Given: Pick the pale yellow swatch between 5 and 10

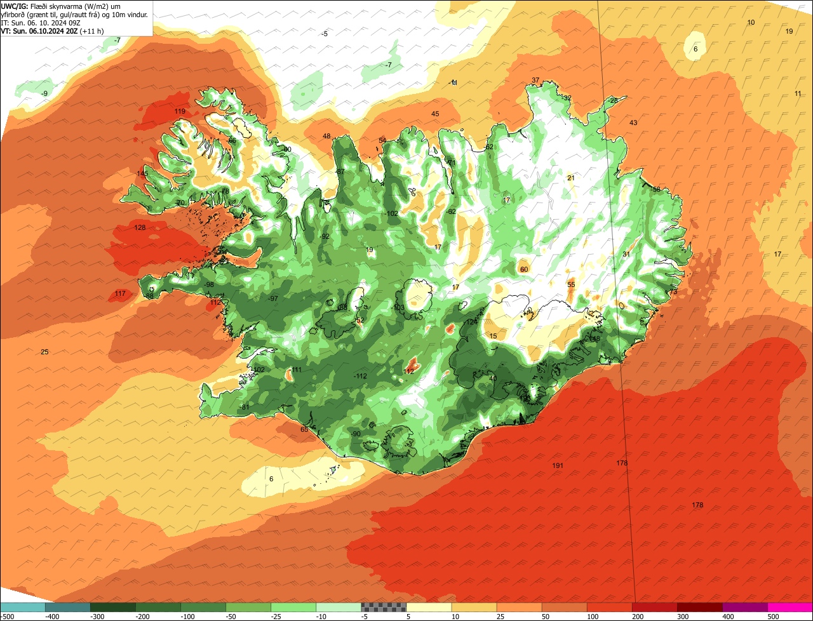Looking at the screenshot, I should (x=429, y=607).
